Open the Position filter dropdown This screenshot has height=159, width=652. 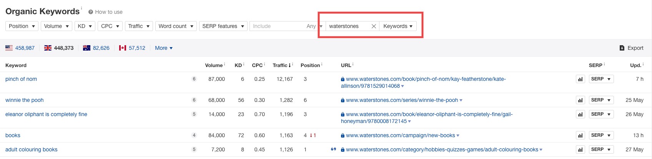tap(22, 26)
